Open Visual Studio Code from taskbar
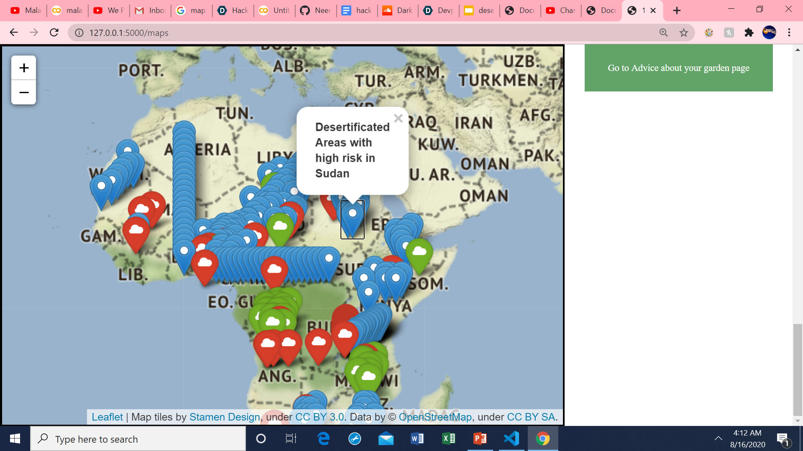 coord(511,438)
